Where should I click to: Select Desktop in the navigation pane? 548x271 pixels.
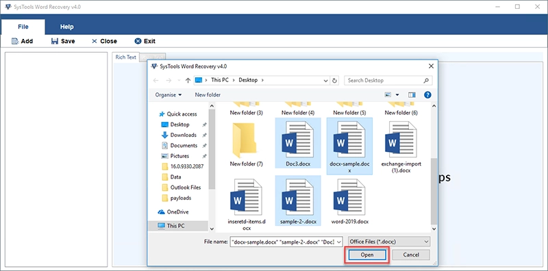(x=175, y=125)
